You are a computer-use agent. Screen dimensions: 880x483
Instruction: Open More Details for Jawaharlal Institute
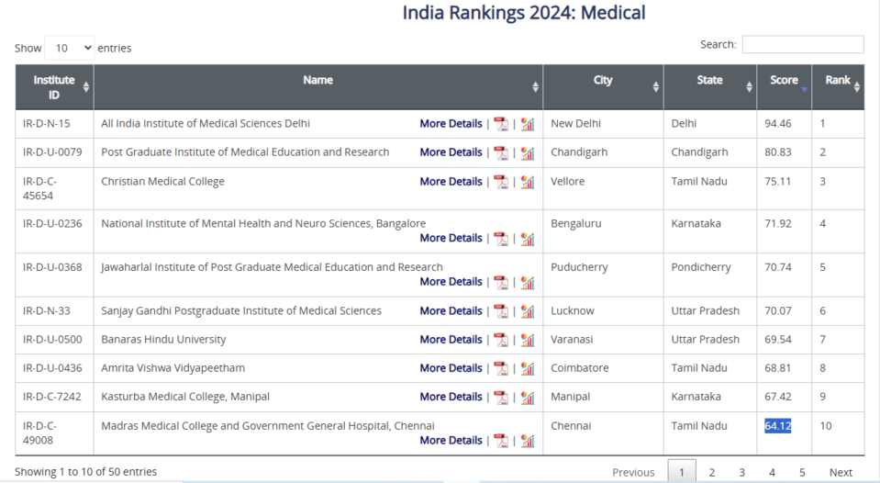[451, 281]
